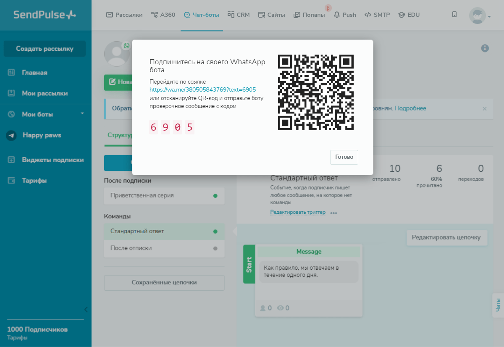Viewport: 504px width, 347px height.
Task: Click the QR code image in the dialog
Action: [316, 92]
